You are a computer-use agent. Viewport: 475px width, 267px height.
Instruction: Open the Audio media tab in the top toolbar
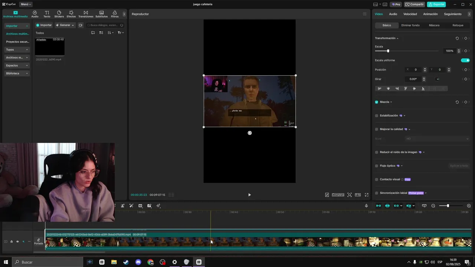(35, 14)
